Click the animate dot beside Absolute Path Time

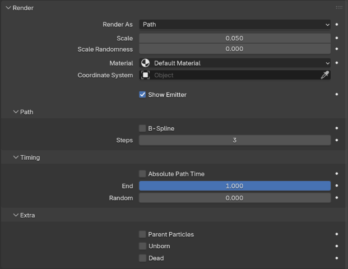(337, 174)
